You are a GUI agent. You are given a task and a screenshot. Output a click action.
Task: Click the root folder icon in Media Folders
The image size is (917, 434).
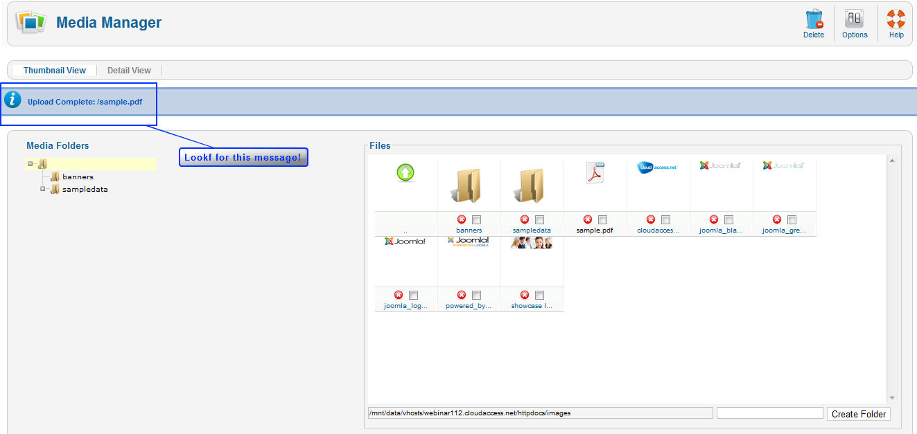tap(42, 164)
